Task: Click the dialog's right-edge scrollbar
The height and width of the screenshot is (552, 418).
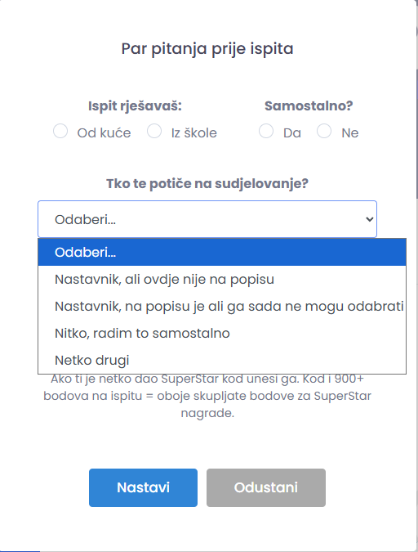Action: pyautogui.click(x=417, y=134)
